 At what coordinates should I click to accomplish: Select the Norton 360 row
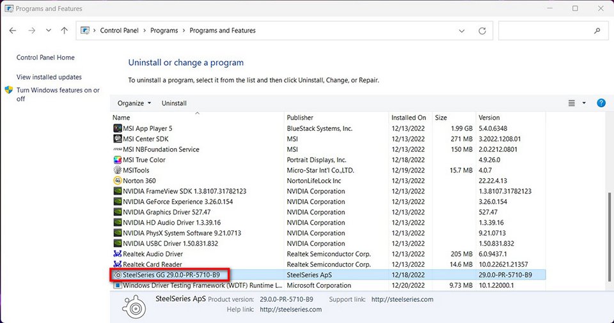coord(327,181)
